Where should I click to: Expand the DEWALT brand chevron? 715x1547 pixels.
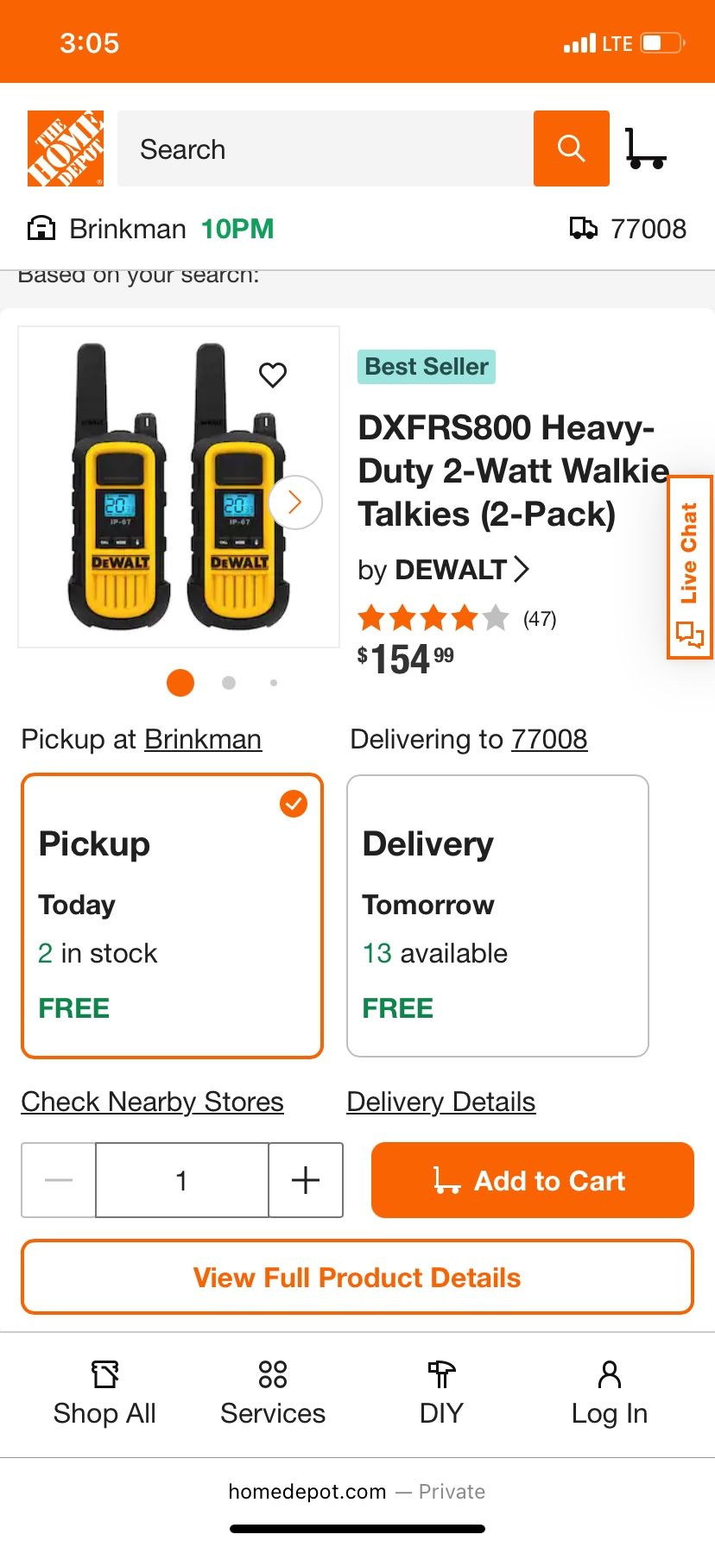pyautogui.click(x=522, y=569)
